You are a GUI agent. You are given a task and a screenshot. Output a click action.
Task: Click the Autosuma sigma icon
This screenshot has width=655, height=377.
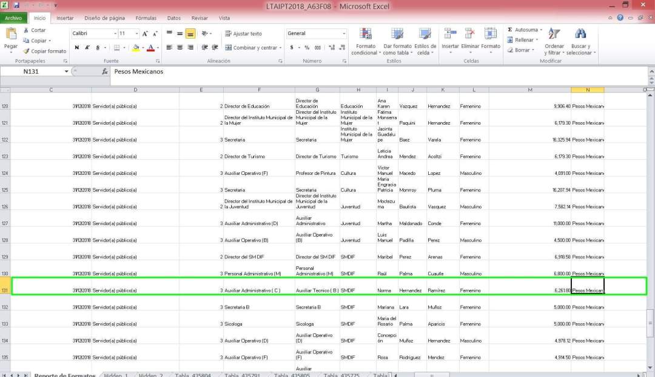510,30
